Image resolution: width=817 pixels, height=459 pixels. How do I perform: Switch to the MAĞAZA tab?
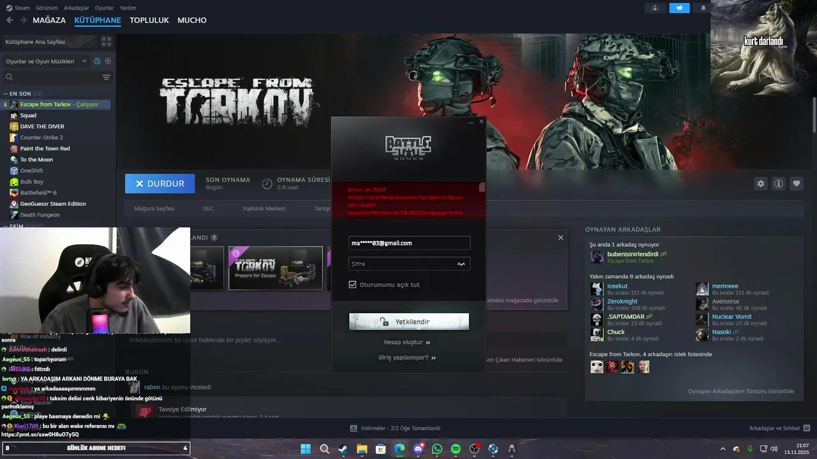[49, 20]
